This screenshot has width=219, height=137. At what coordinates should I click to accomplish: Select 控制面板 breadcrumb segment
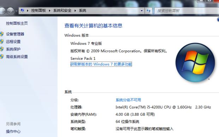[x=39, y=11]
